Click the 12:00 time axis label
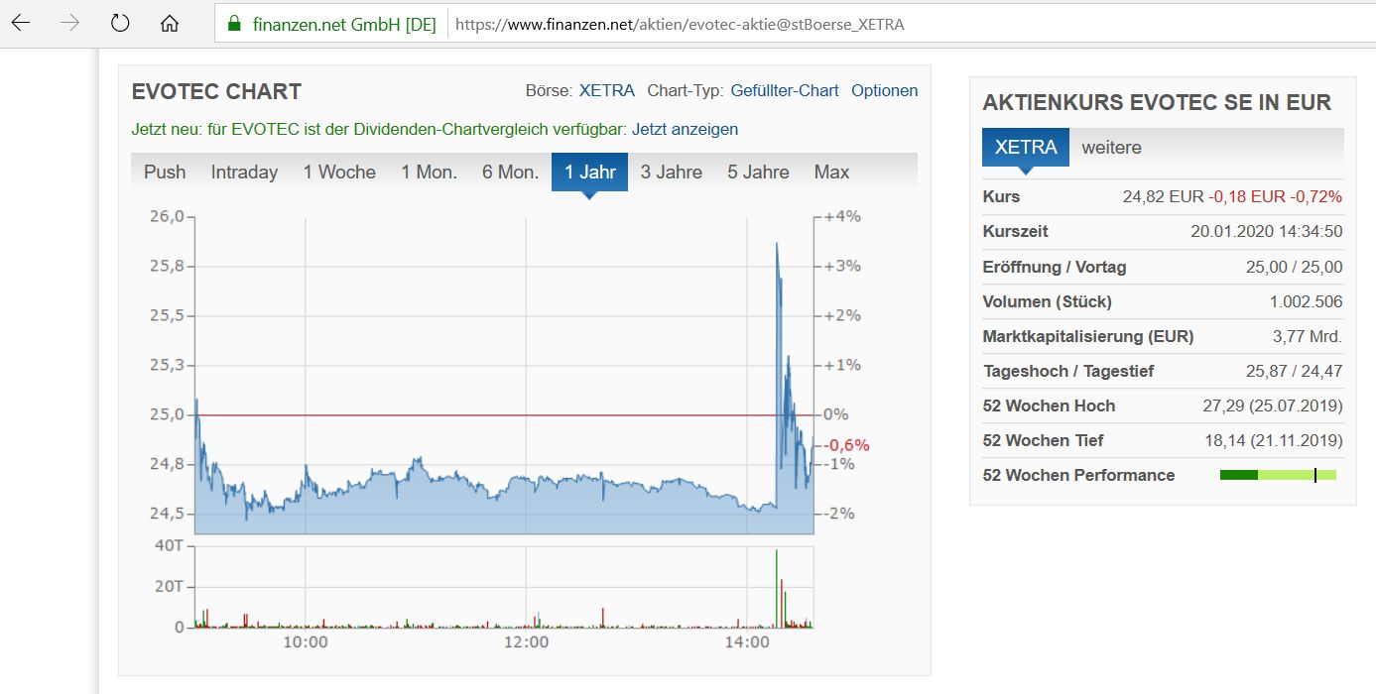 coord(526,642)
